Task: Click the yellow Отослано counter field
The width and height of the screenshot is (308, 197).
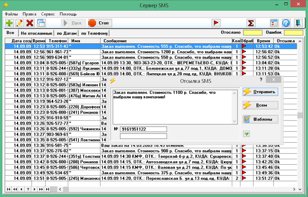Action: (x=252, y=33)
